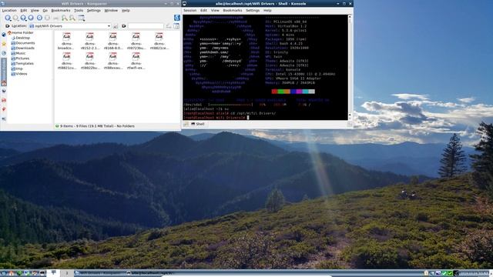The image size is (493, 277).
Task: Click the close-tab icon at Konsole's tab bar end
Action: click(x=350, y=124)
